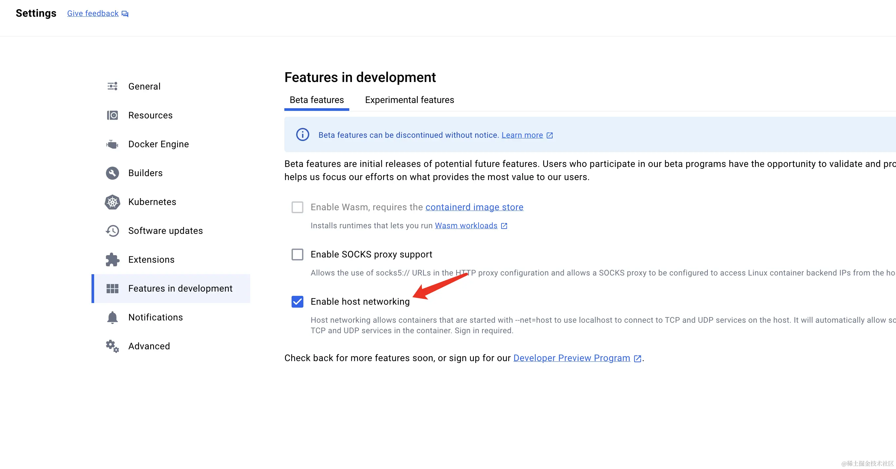The image size is (896, 469).
Task: Click the Software updates clock icon
Action: coord(112,231)
